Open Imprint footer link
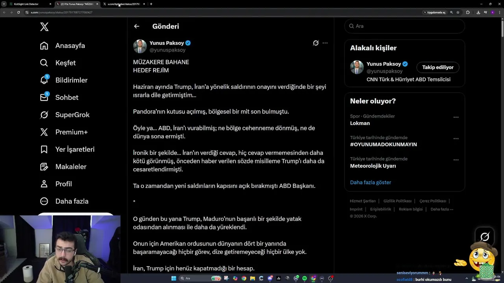The height and width of the screenshot is (283, 504). click(x=356, y=209)
